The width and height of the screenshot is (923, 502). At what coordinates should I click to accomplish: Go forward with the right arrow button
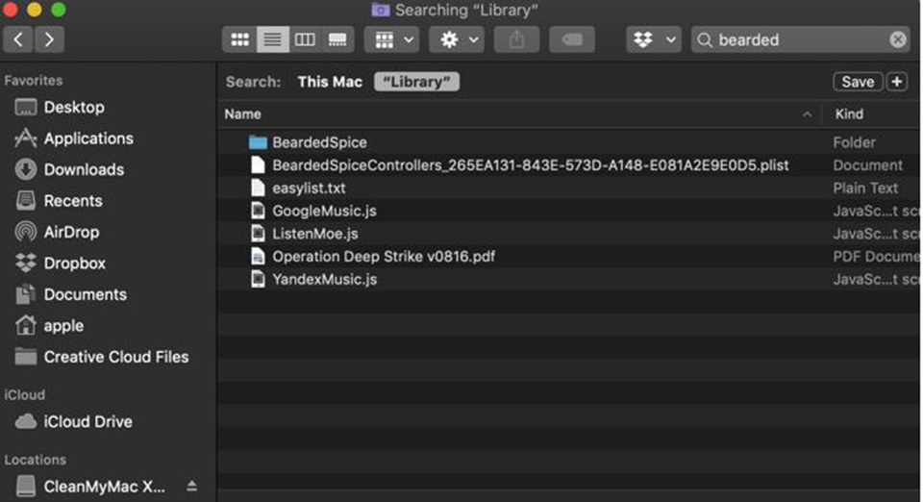point(49,40)
